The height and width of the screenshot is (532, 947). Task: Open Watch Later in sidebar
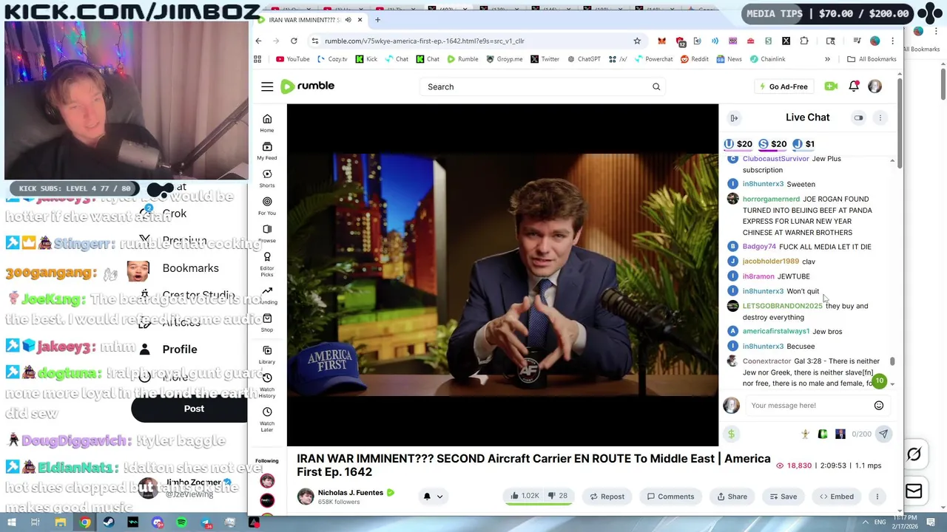(x=267, y=419)
